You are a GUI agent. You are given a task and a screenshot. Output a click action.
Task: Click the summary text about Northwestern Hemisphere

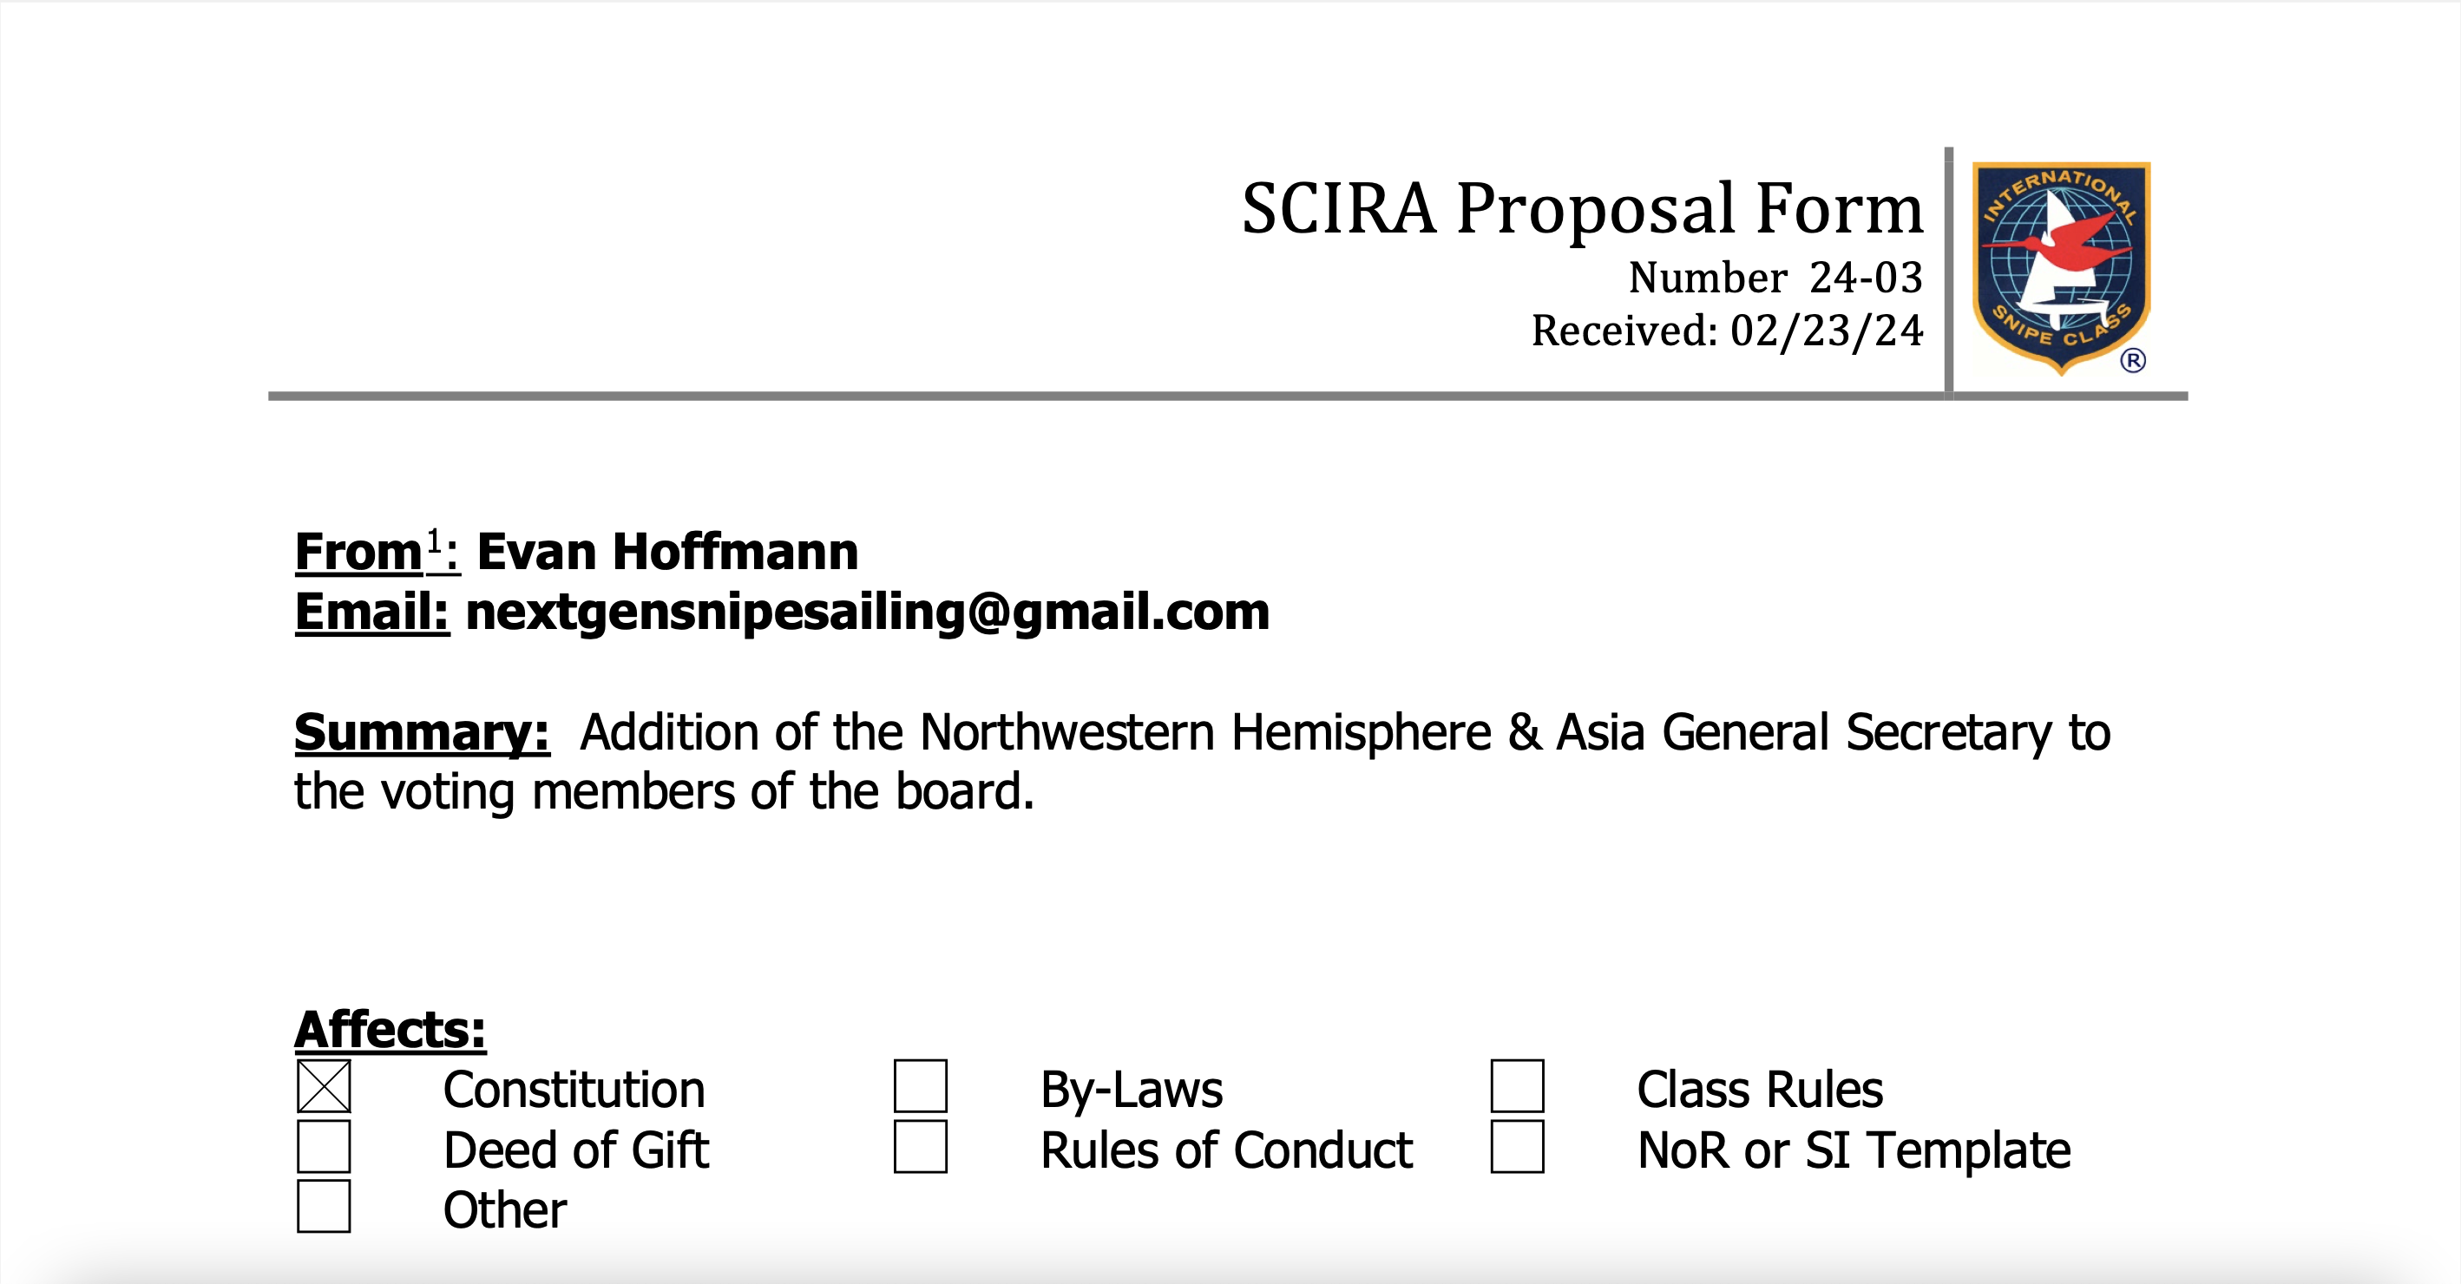click(x=1202, y=762)
